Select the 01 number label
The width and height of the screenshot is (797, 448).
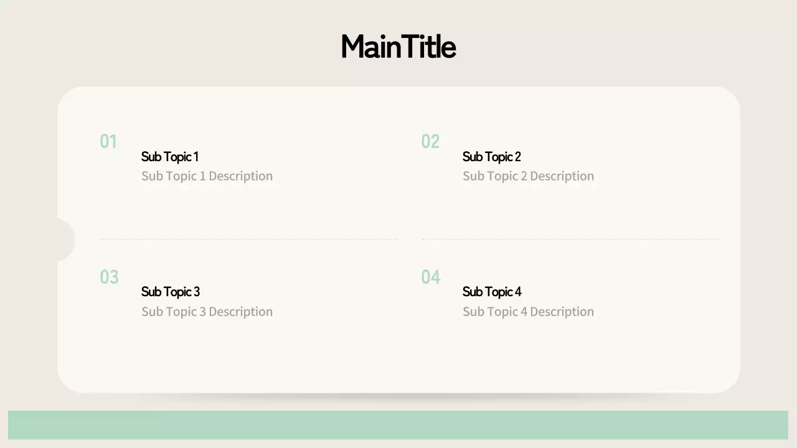108,141
